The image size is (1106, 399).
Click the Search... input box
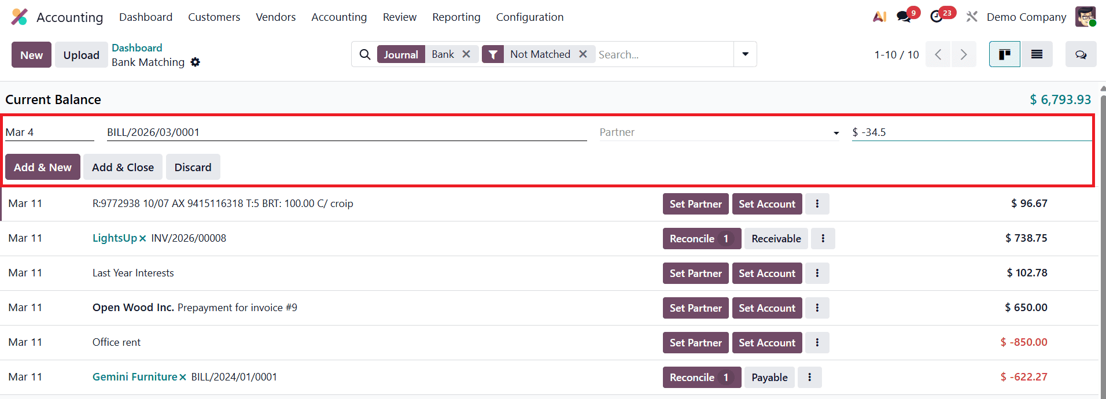point(664,54)
